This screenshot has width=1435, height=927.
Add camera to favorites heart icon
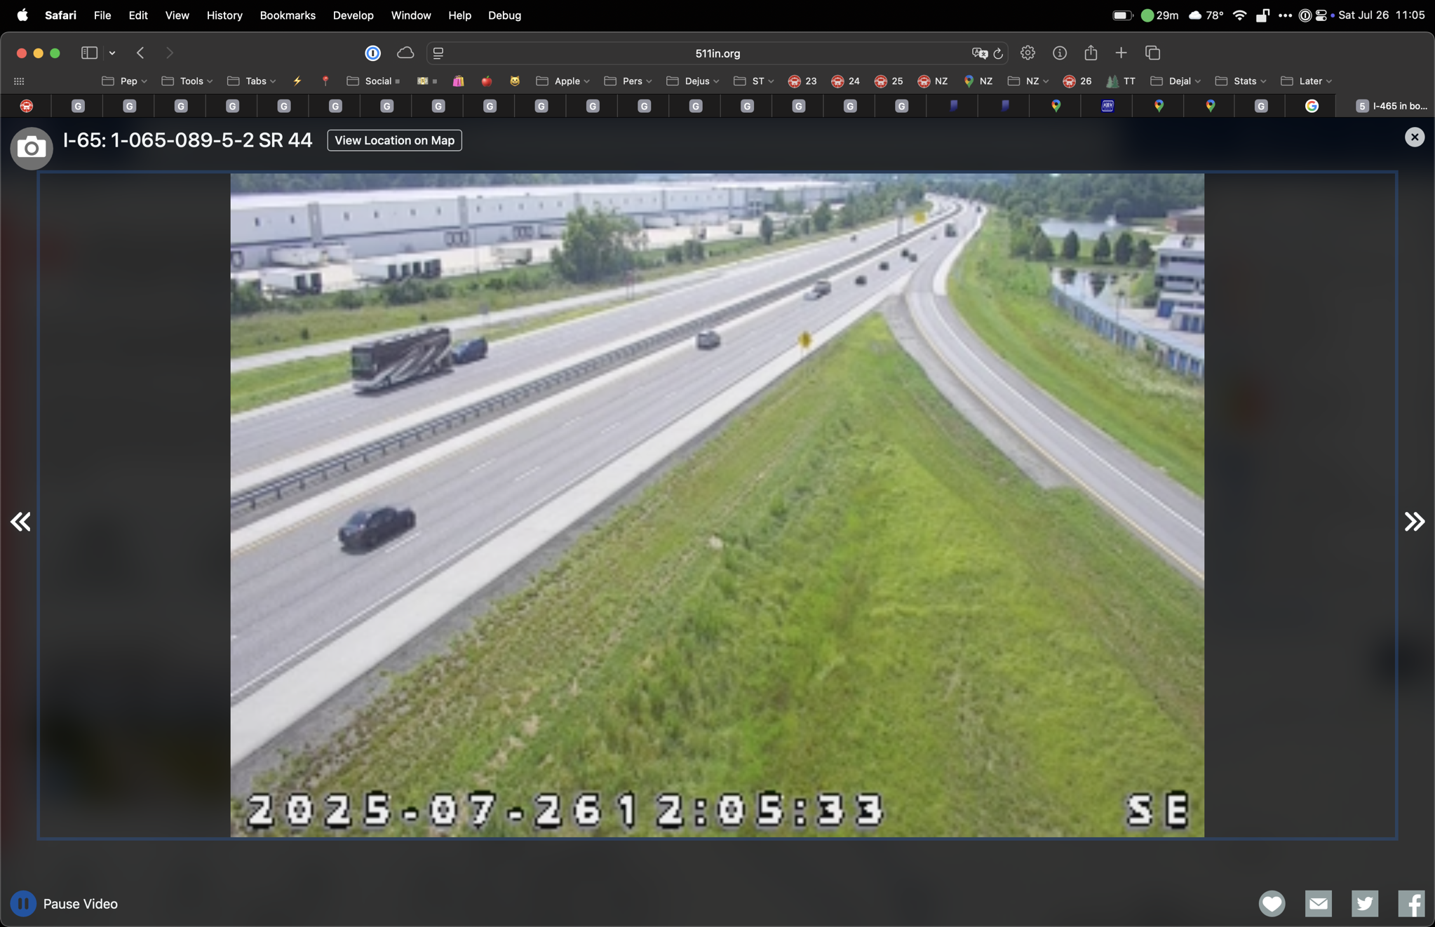1272,903
